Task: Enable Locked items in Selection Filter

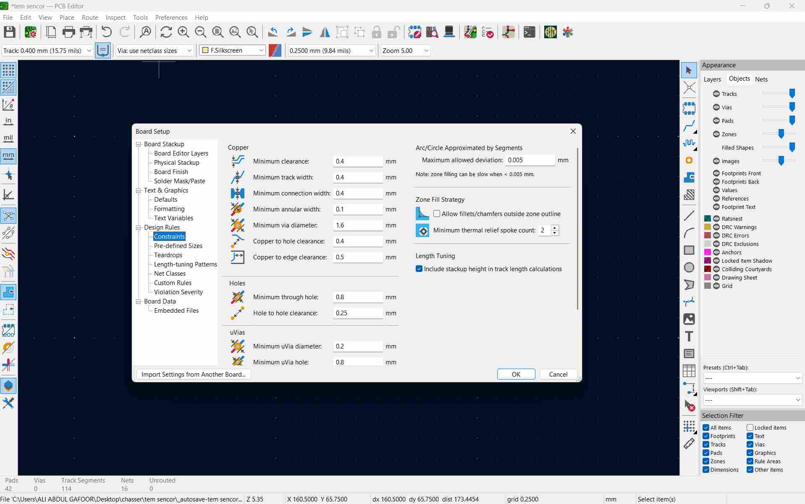Action: tap(750, 427)
